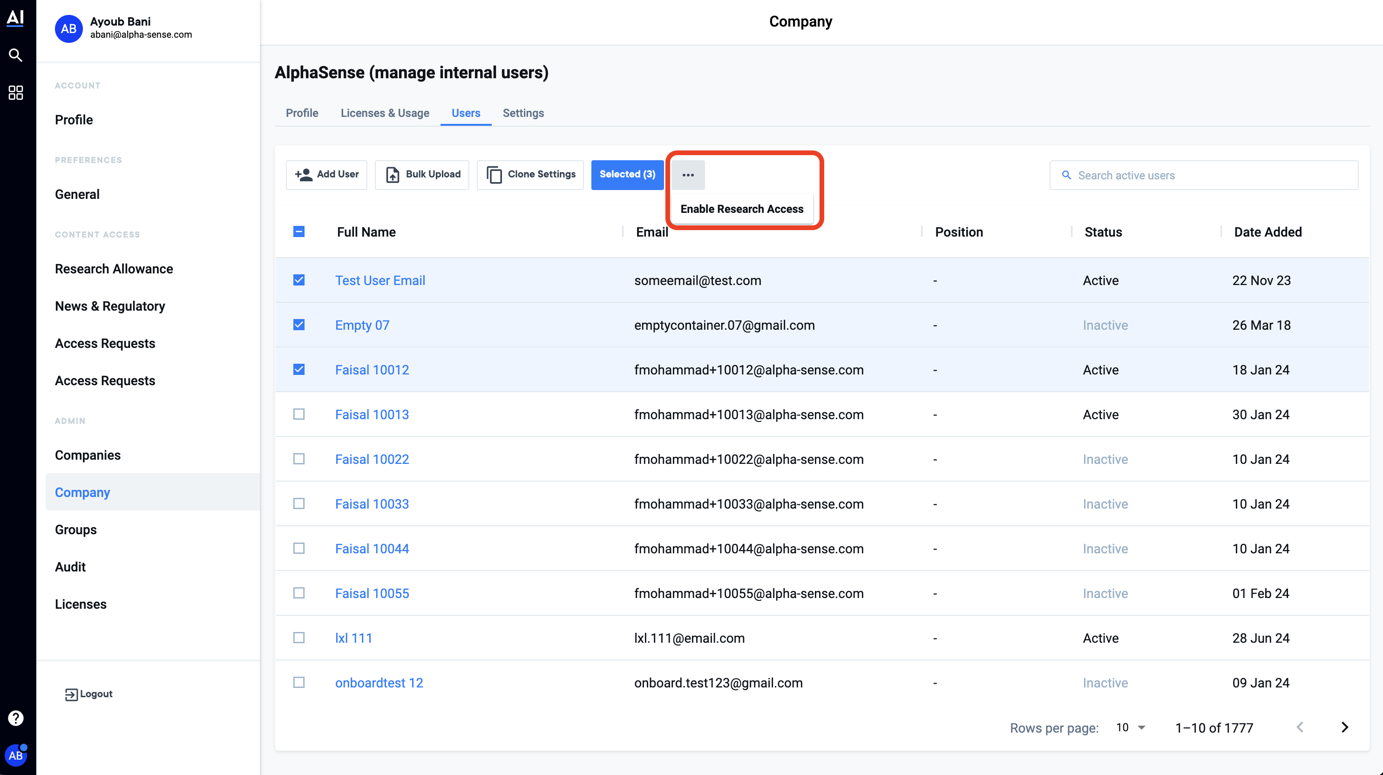Open Faisal 10022 user link

pyautogui.click(x=372, y=459)
